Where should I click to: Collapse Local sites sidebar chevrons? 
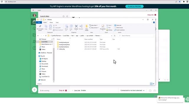coord(67,16)
